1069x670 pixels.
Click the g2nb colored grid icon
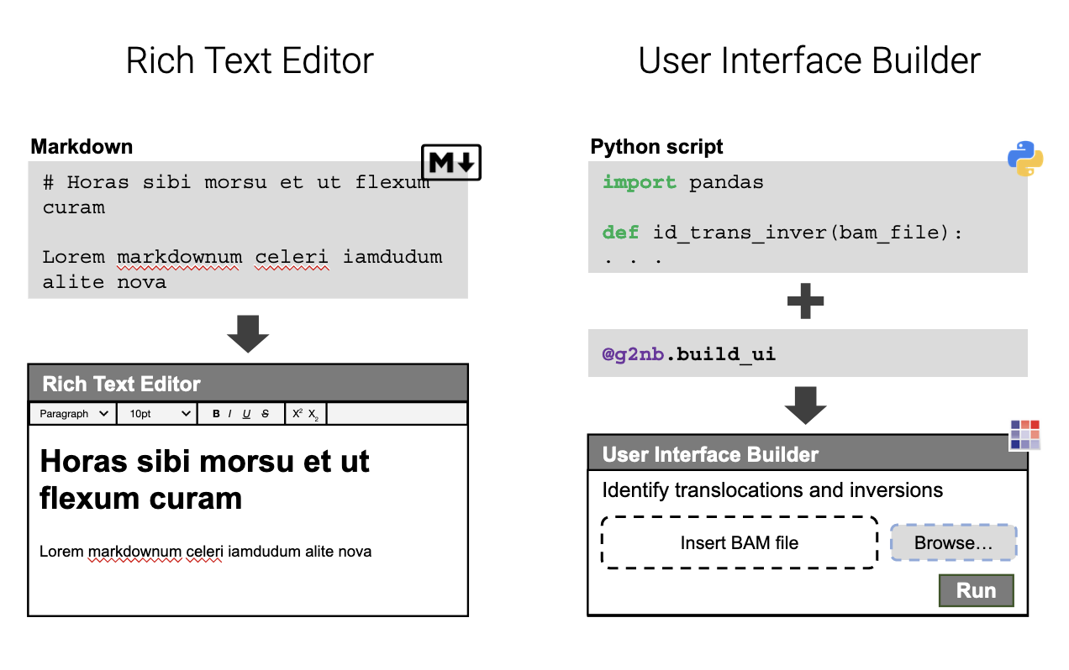[x=1025, y=435]
